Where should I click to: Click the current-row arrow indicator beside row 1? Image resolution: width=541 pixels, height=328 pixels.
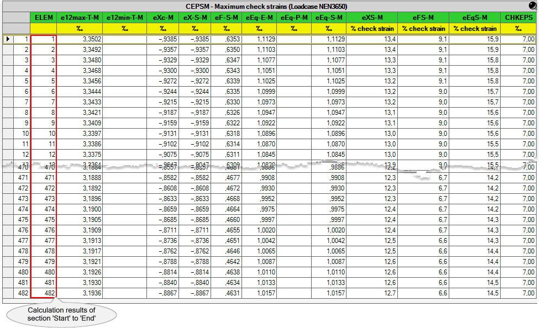pos(8,39)
